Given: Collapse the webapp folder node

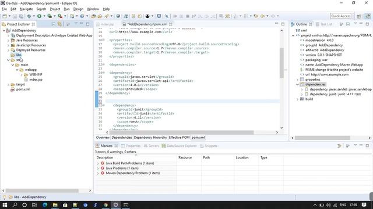Looking at the screenshot, I should pos(17,70).
